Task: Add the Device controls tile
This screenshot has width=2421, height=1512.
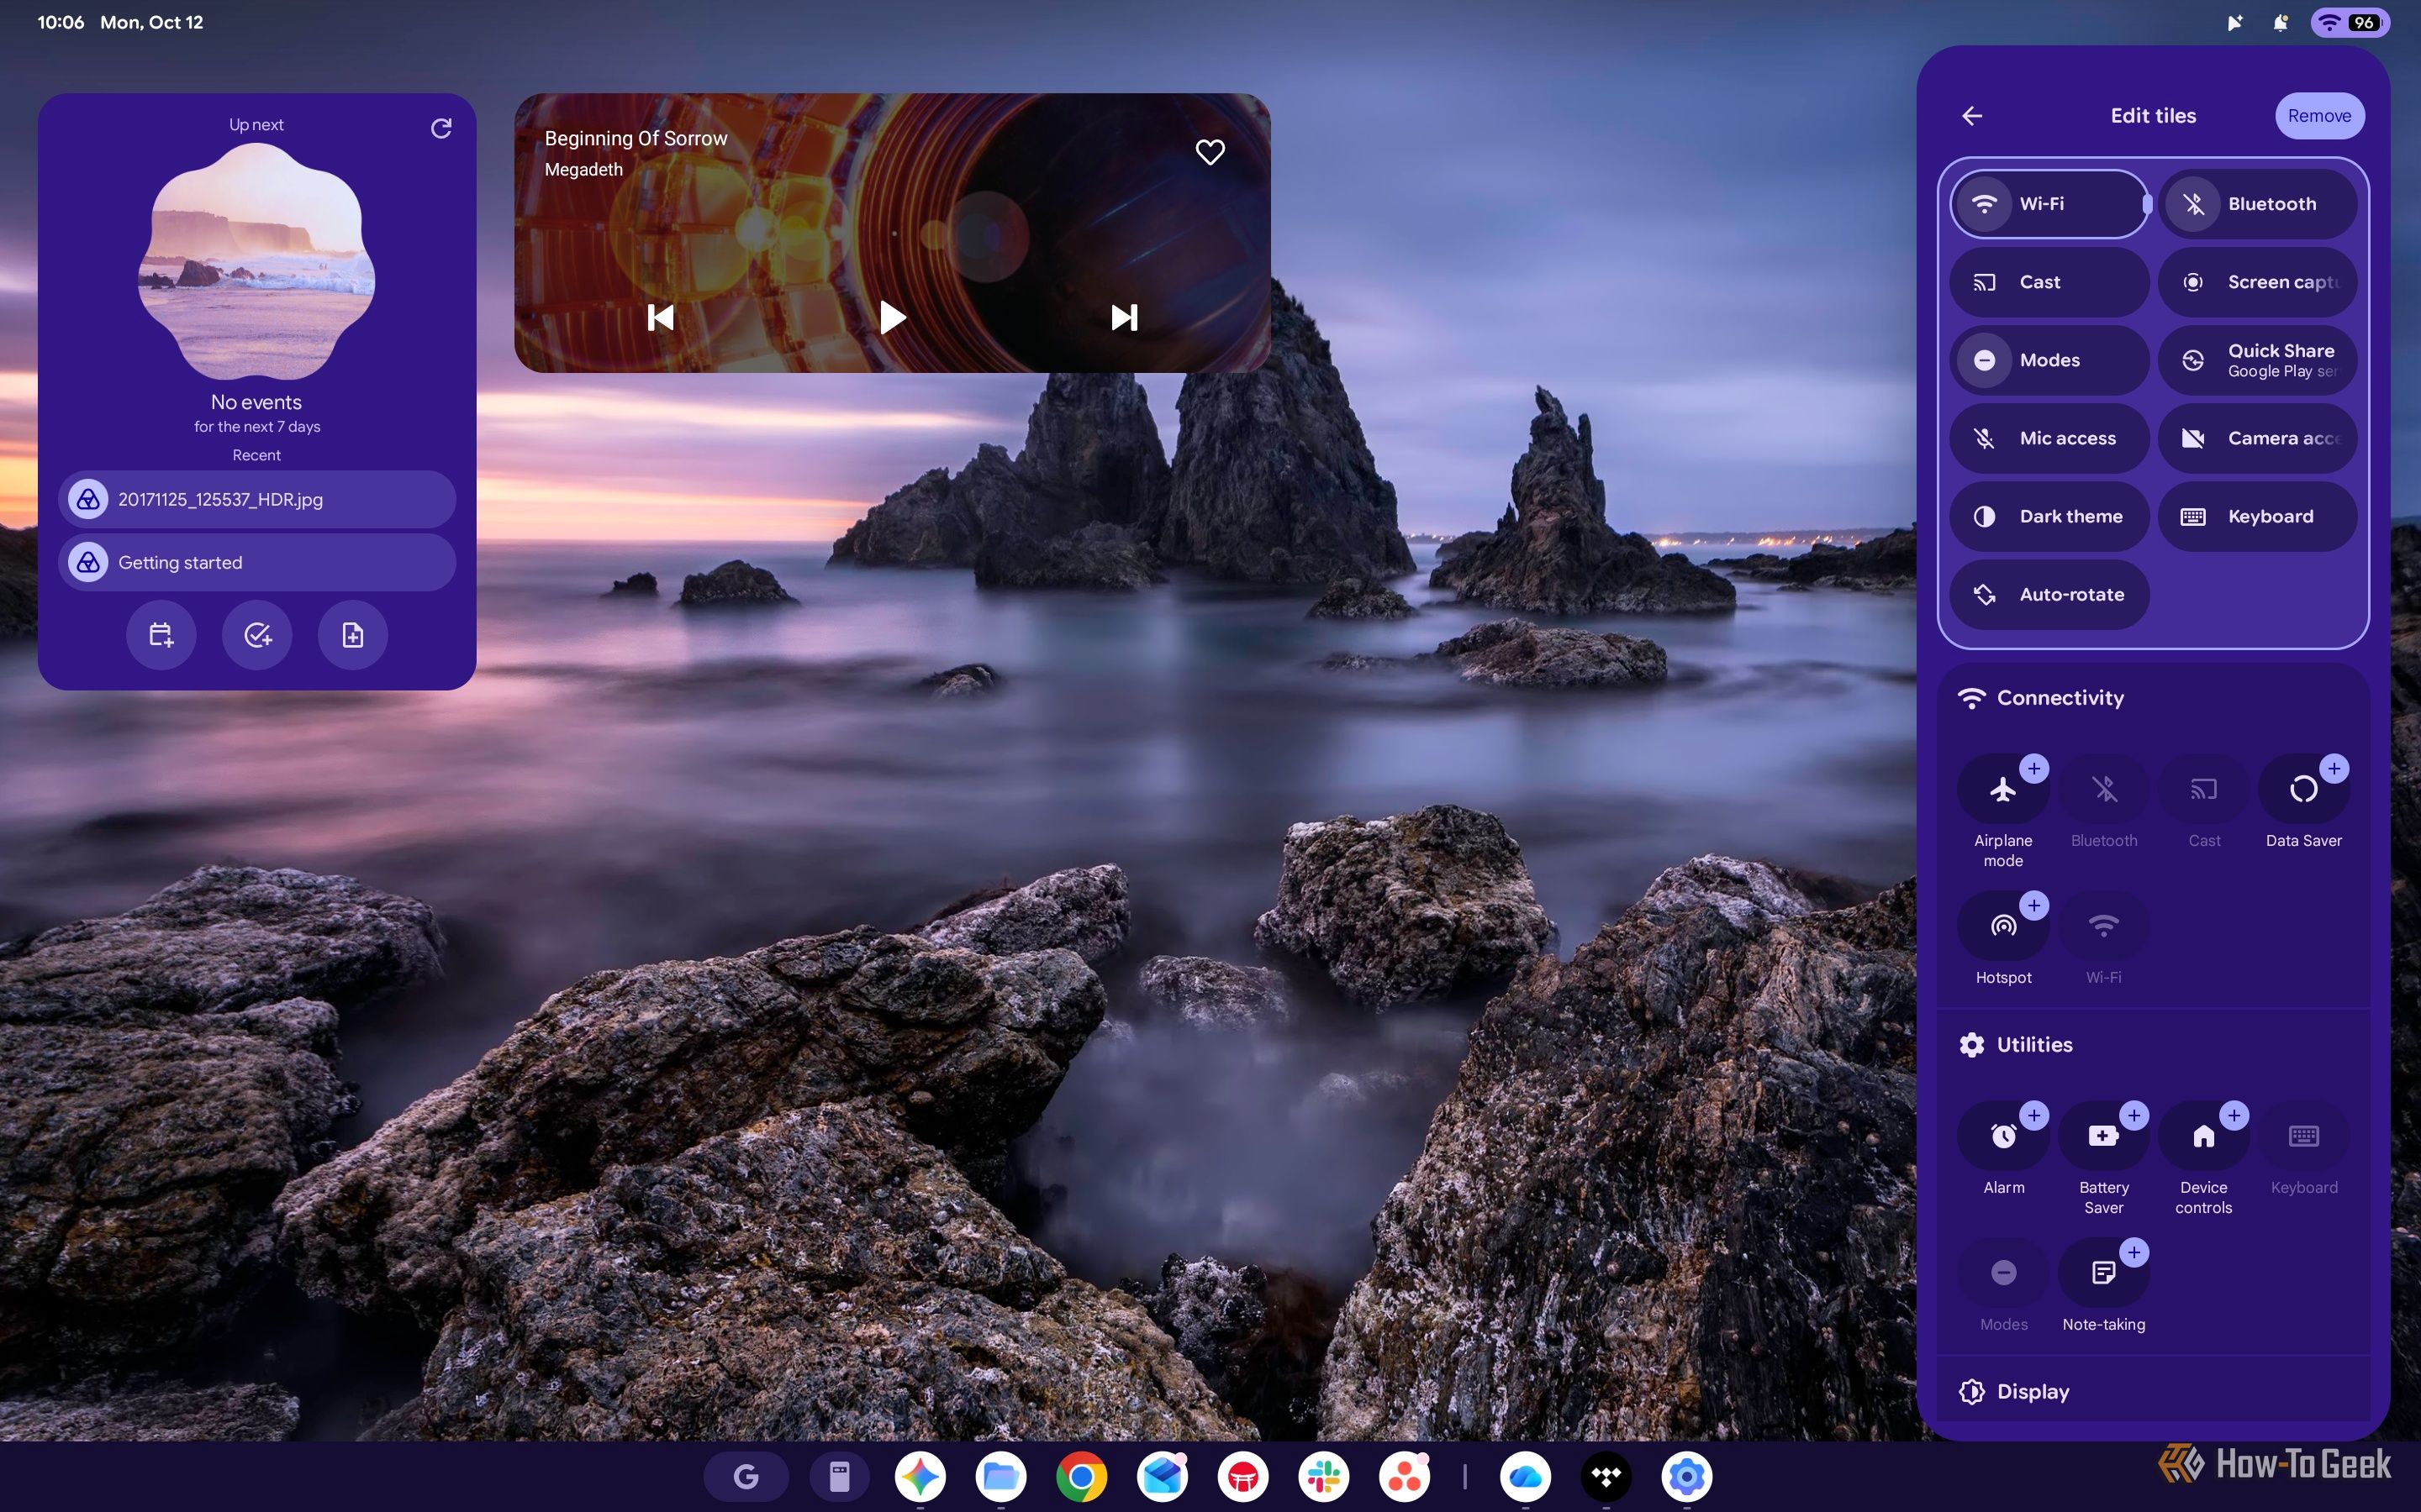Action: (2203, 1136)
